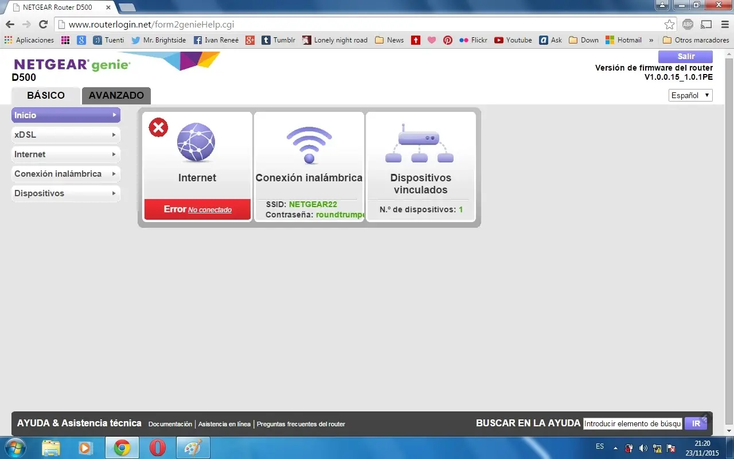
Task: Open the Otros marcadores folder
Action: (x=696, y=40)
